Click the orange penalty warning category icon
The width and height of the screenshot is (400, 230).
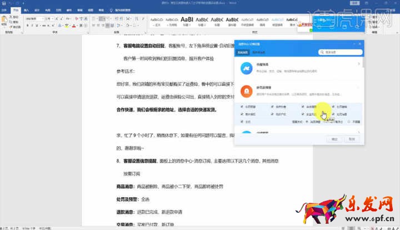247,91
